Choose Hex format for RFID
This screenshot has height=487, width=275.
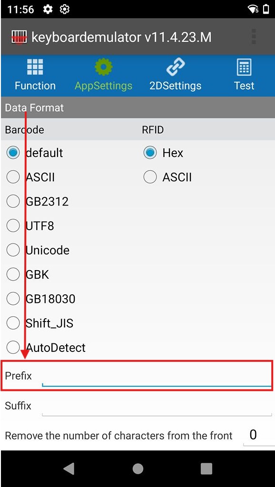tap(149, 153)
